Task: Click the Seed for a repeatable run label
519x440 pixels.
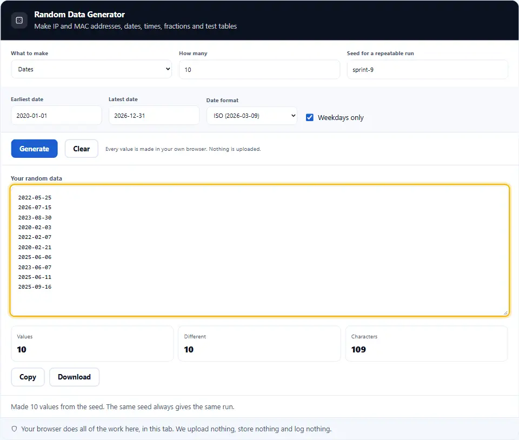Action: (380, 54)
